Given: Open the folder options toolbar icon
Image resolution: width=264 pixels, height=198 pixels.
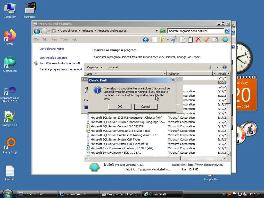Looking at the screenshot, I should coord(162,39).
